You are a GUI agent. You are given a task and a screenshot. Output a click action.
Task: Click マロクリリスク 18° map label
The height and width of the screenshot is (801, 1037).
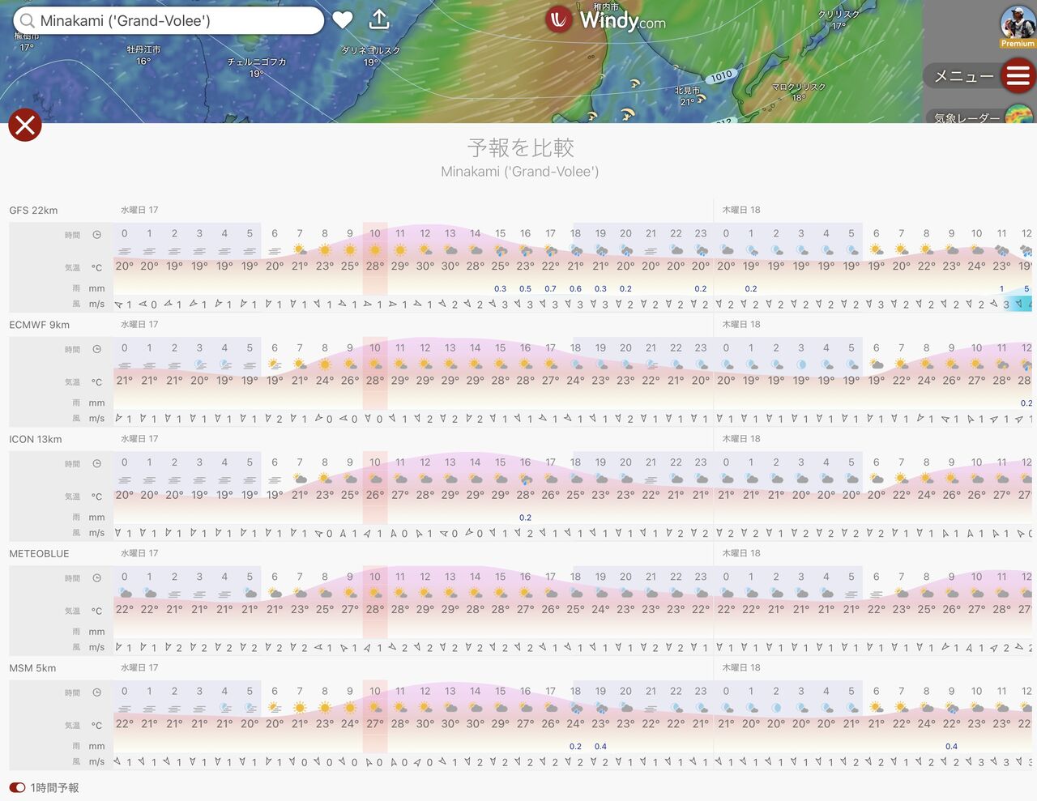tap(799, 92)
